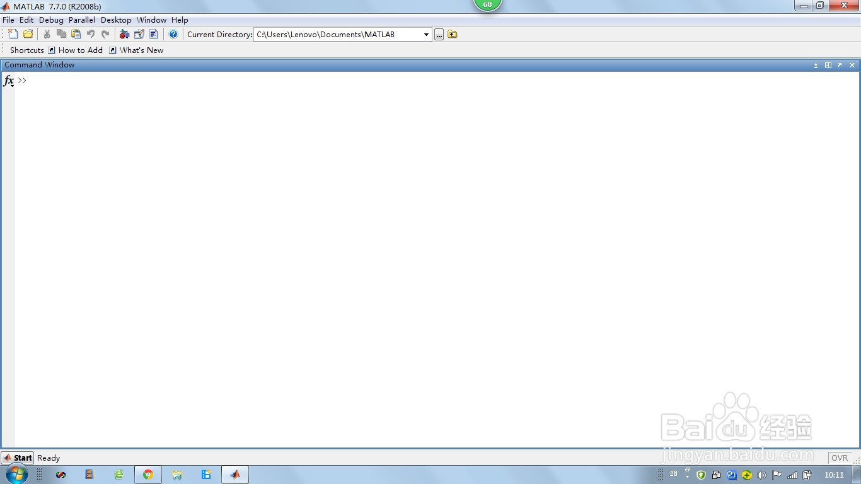Open the Parallel menu
The height and width of the screenshot is (484, 861).
point(82,20)
